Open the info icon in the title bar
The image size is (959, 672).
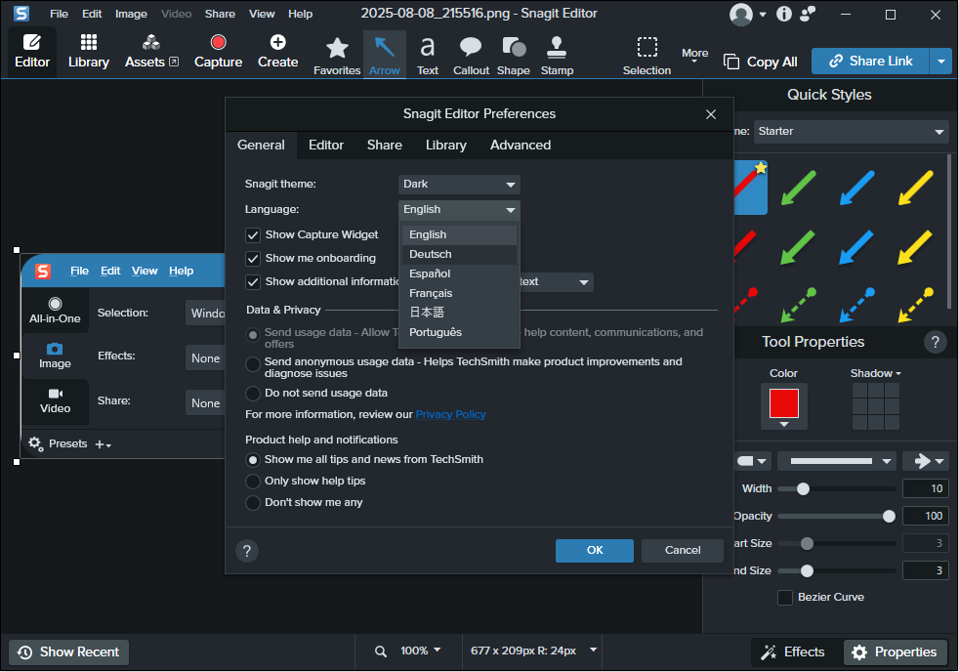[x=784, y=14]
